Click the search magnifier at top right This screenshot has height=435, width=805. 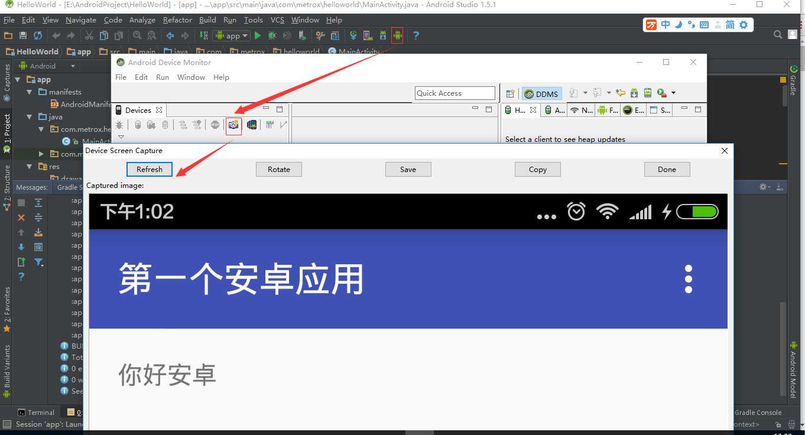[778, 35]
